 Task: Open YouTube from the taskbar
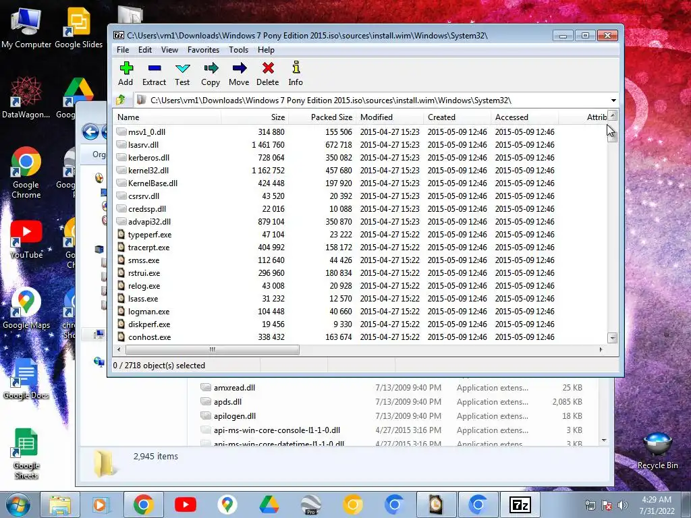[185, 505]
